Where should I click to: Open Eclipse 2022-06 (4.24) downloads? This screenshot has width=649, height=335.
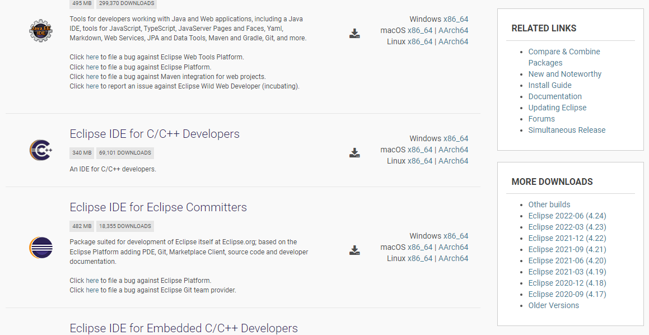tap(567, 215)
